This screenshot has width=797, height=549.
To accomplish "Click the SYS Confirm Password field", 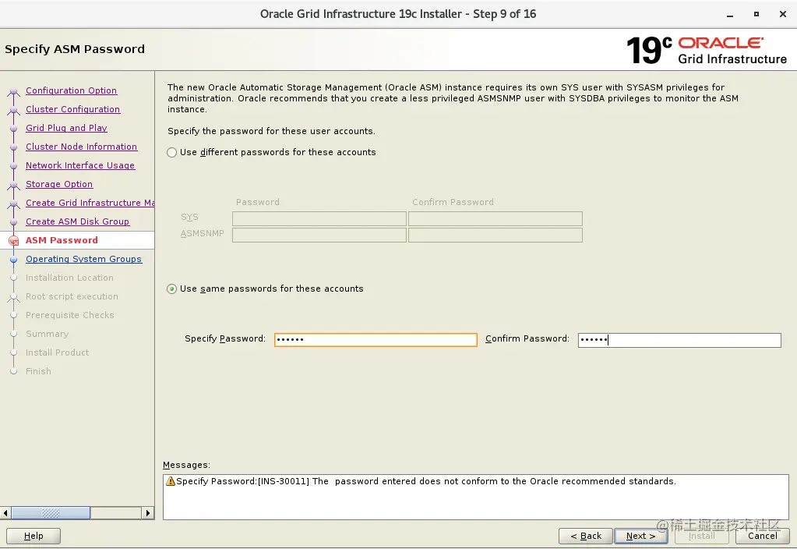I will point(495,219).
